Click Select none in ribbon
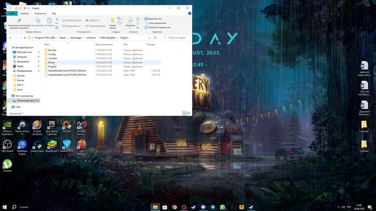The height and width of the screenshot is (211, 376). point(155,23)
